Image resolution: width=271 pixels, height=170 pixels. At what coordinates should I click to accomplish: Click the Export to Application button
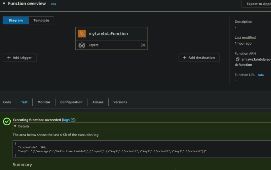256,4
